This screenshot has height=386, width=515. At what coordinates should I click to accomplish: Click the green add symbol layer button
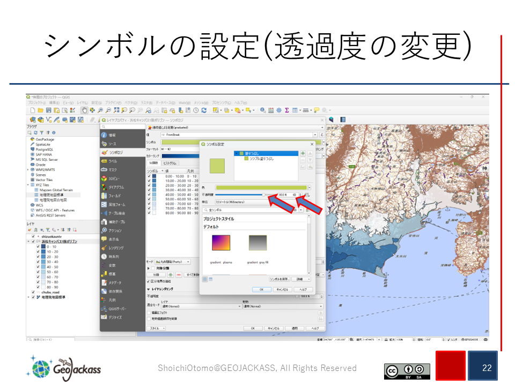(x=303, y=154)
